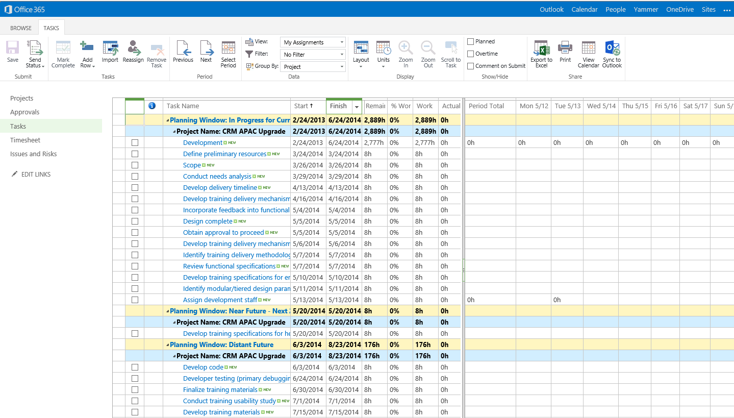Image resolution: width=734 pixels, height=418 pixels.
Task: Switch to the BROWSE ribbon tab
Action: click(x=21, y=28)
